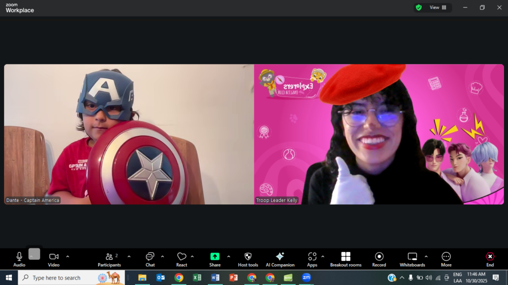Turn off the camera with Video button

pos(54,257)
